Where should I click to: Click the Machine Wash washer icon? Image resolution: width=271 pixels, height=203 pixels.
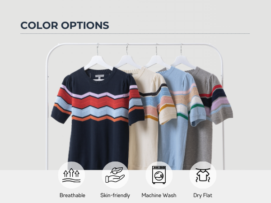click(159, 175)
